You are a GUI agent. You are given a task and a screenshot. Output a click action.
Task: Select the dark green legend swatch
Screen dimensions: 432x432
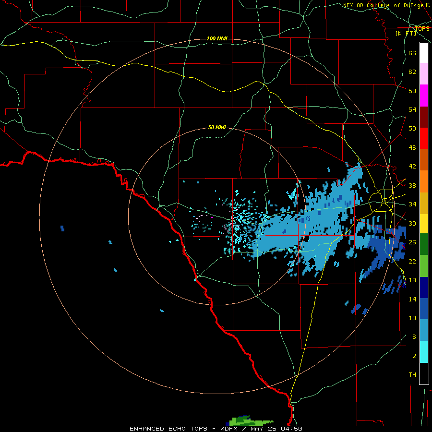[424, 244]
